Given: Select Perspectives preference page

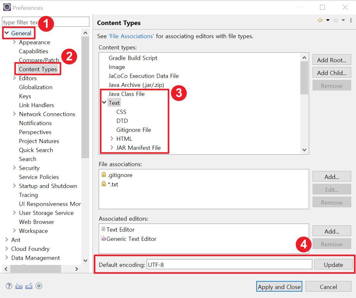Looking at the screenshot, I should pyautogui.click(x=35, y=132).
